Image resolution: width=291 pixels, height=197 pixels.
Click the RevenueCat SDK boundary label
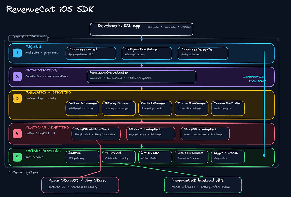click(30, 36)
